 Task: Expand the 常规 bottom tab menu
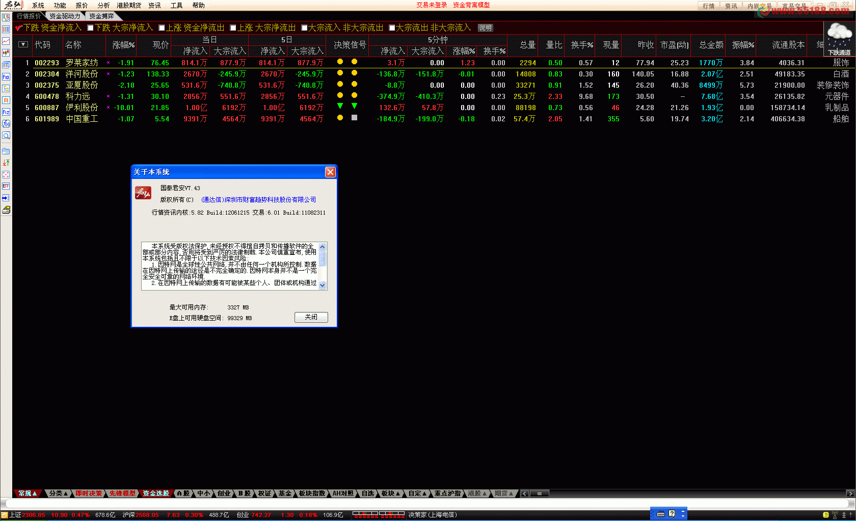click(28, 493)
